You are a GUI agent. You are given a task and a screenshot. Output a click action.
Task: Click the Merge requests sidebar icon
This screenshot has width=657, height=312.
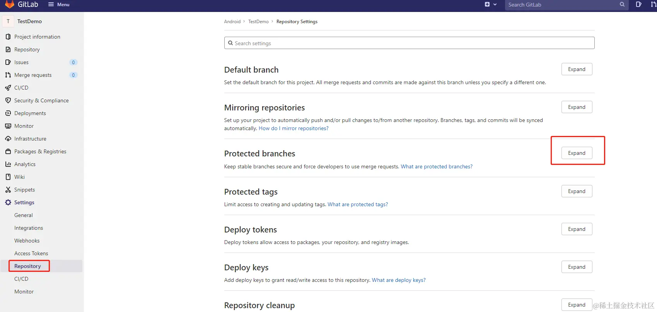pos(8,75)
